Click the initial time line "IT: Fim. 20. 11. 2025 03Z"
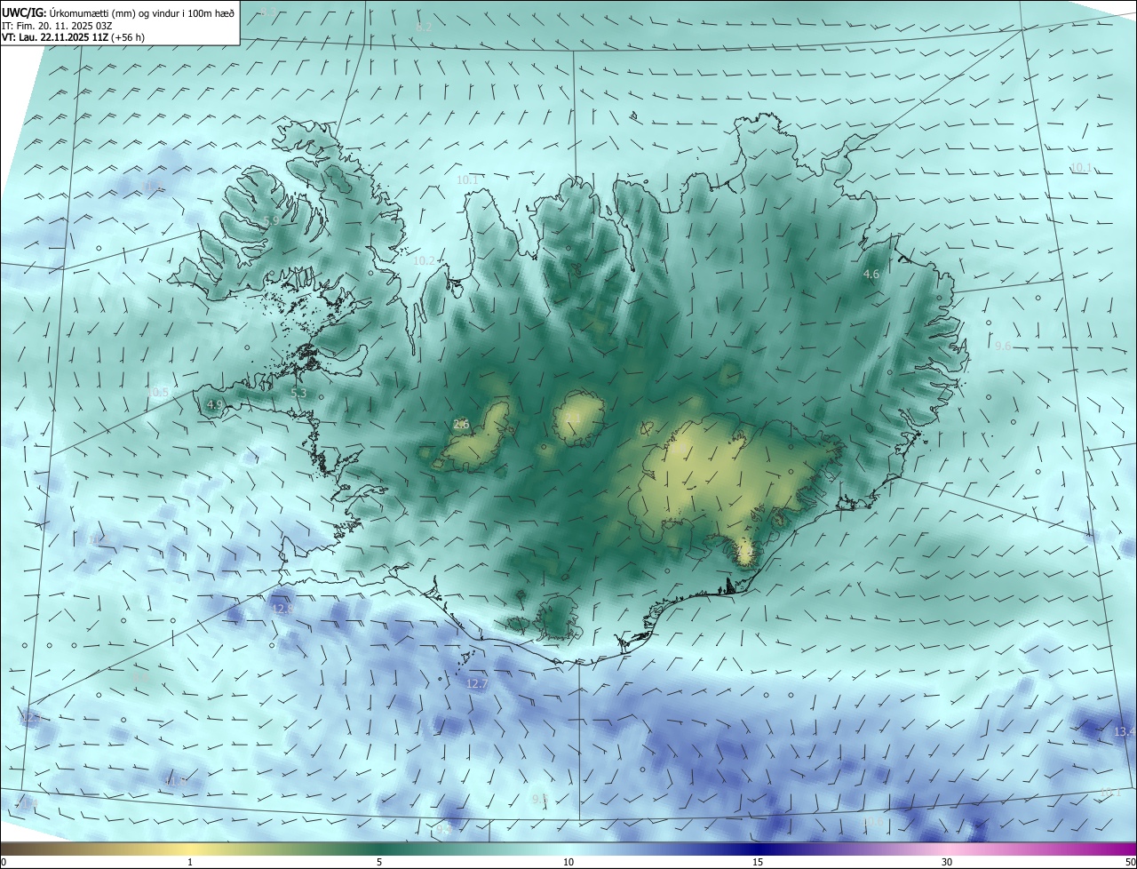The width and height of the screenshot is (1137, 869). click(x=58, y=26)
